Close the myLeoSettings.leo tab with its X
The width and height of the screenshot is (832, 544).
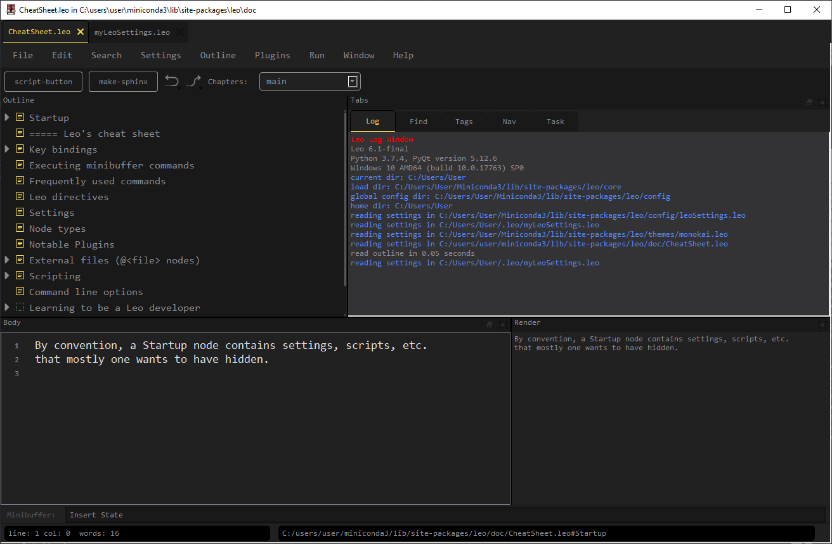click(179, 32)
